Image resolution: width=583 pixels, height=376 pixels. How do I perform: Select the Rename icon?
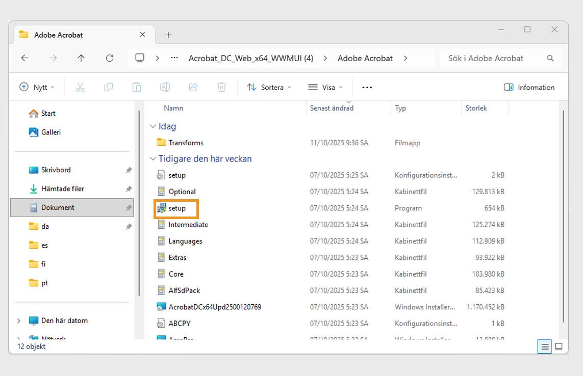(x=165, y=87)
